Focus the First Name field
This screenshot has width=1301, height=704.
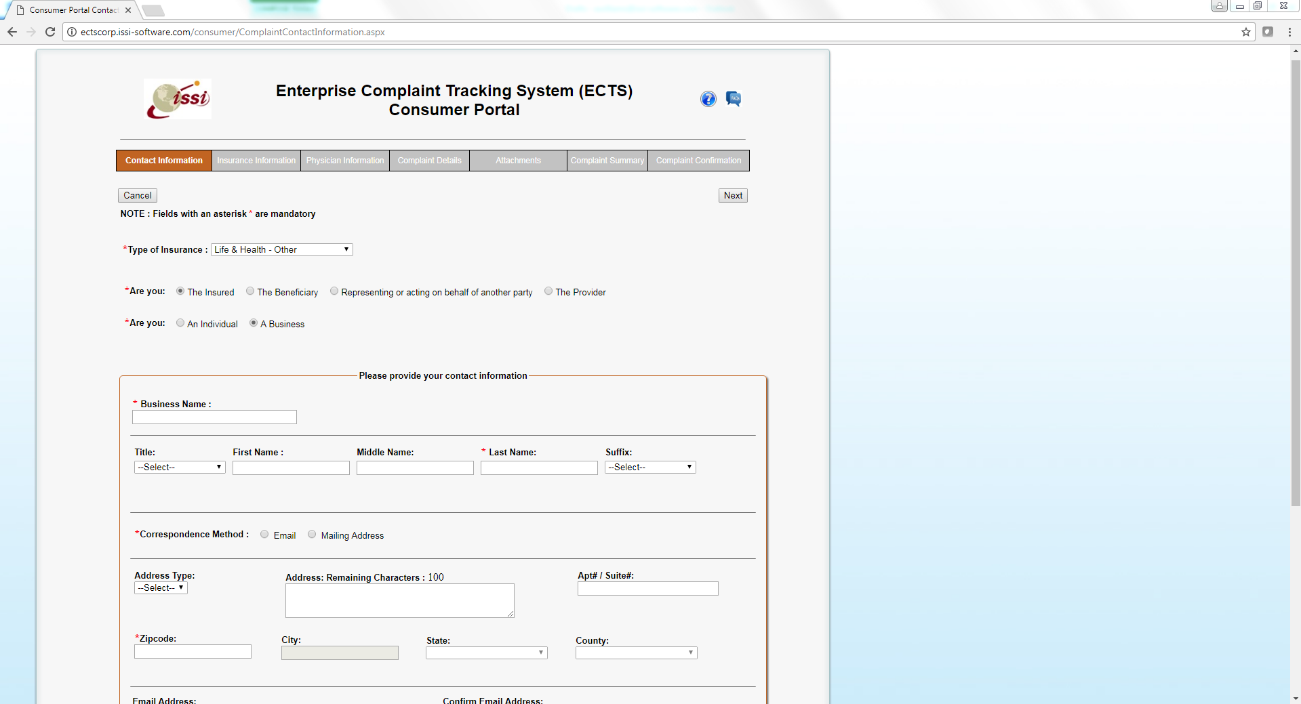291,468
